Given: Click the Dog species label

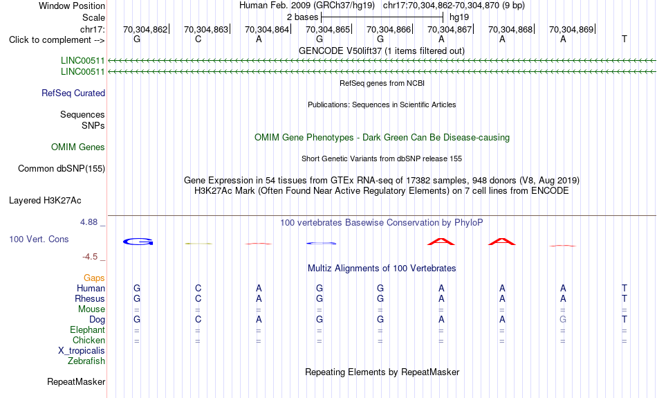Looking at the screenshot, I should pyautogui.click(x=98, y=320).
